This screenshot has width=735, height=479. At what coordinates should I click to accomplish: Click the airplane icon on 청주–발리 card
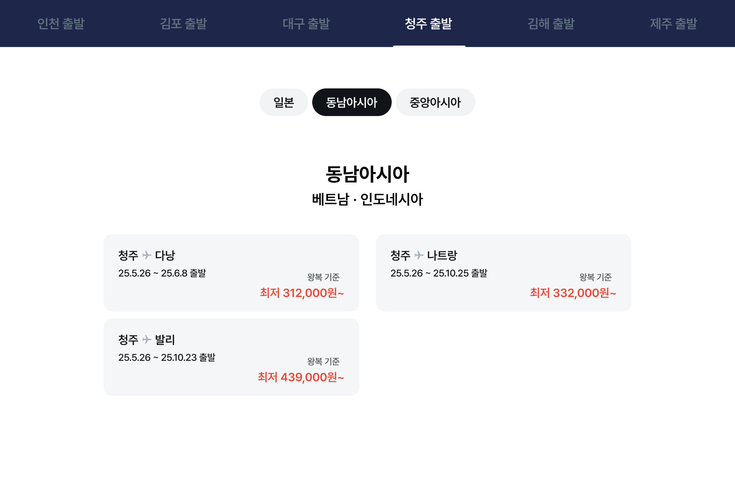click(x=147, y=339)
